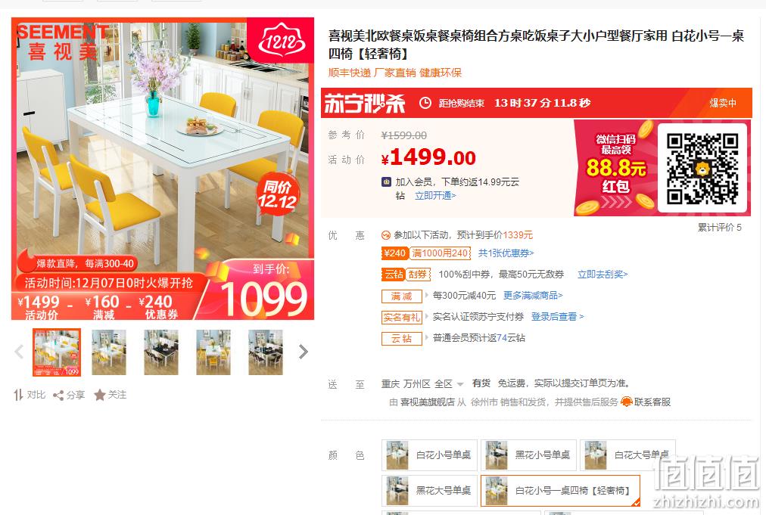The height and width of the screenshot is (515, 766).
Task: Click the share (分享) icon
Action: (x=58, y=396)
